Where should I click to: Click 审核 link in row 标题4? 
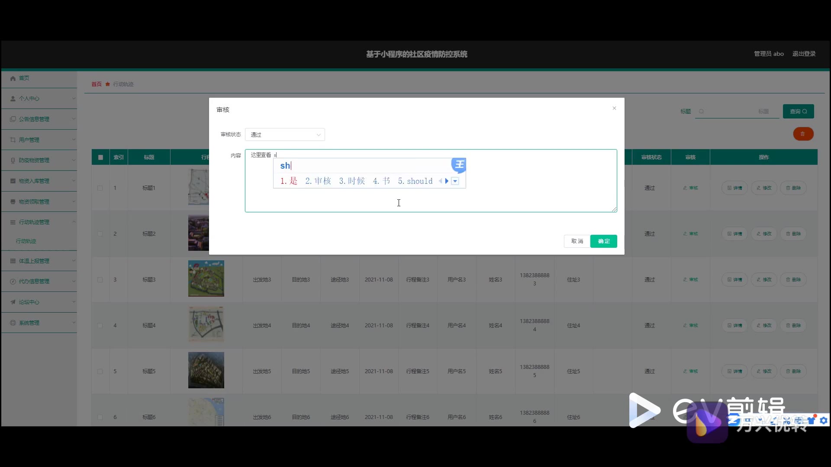(x=690, y=326)
